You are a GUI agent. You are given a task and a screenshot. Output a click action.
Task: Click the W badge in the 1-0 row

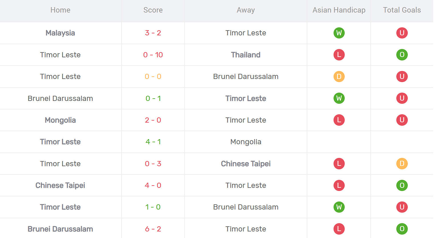(x=339, y=207)
